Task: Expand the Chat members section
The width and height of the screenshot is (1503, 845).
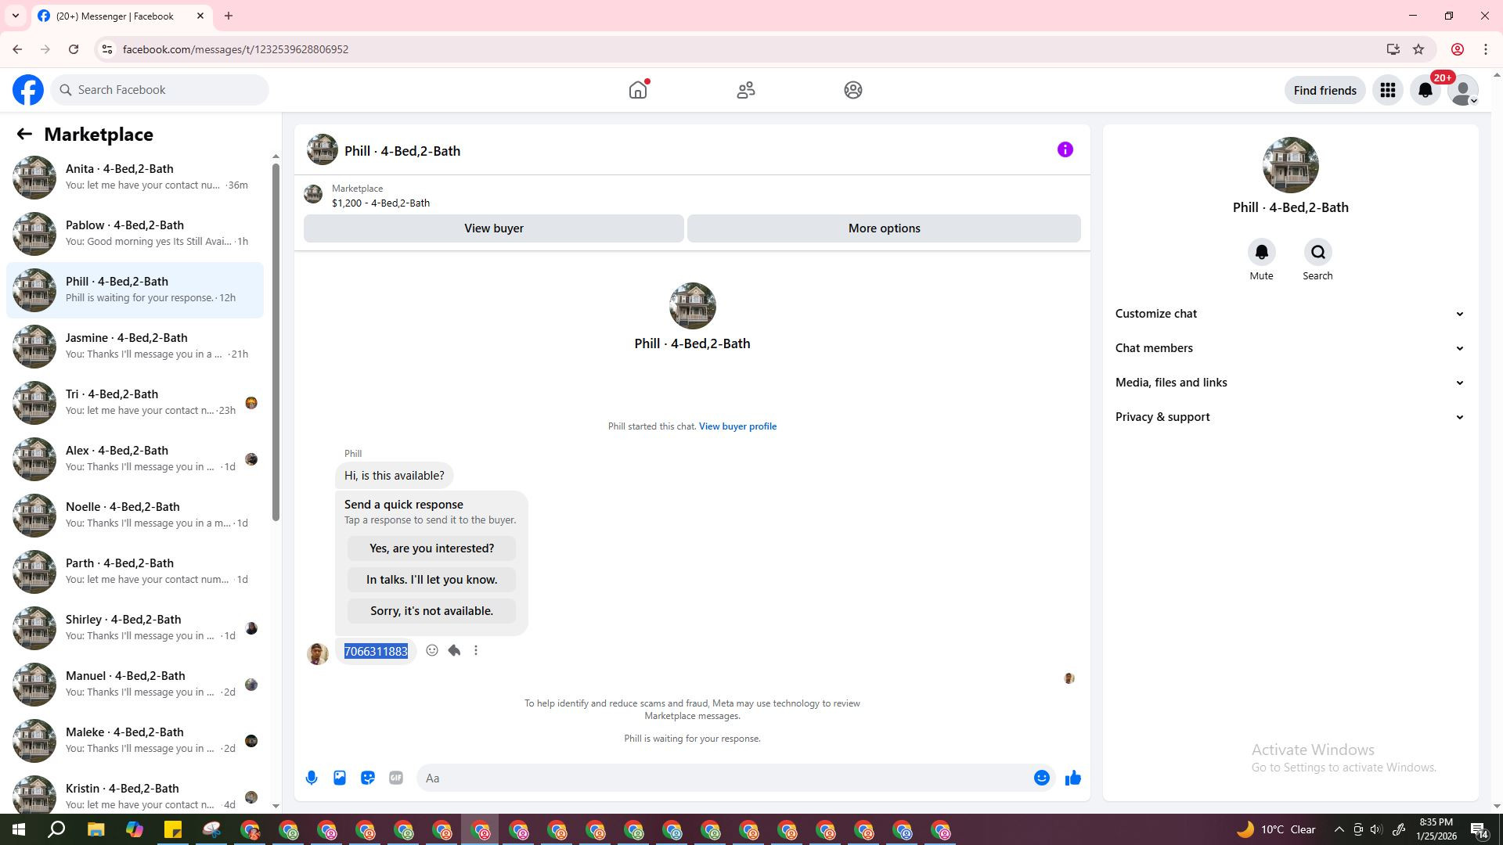Action: click(x=1290, y=348)
